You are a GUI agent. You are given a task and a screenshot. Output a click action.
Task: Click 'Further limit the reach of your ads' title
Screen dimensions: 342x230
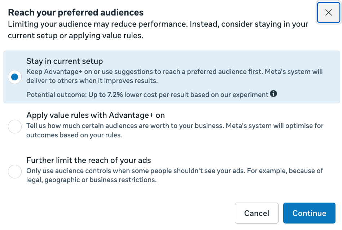[x=89, y=160]
